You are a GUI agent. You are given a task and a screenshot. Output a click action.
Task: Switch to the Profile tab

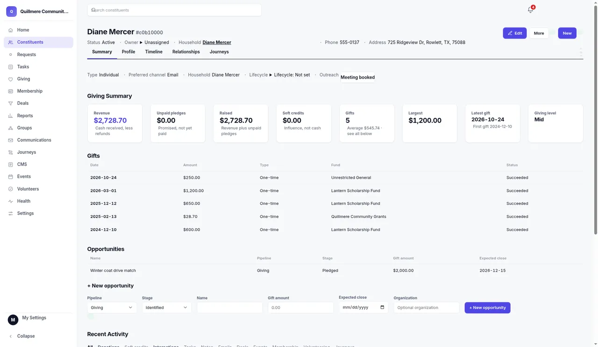click(x=128, y=52)
